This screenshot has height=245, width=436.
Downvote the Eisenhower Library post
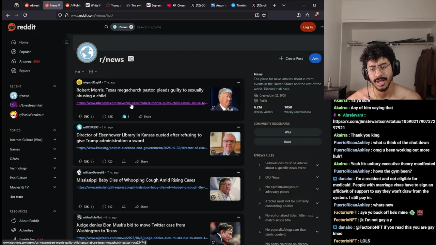coord(92,161)
